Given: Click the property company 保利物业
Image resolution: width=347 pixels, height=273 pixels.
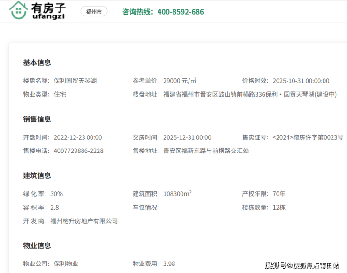Looking at the screenshot, I should [66, 264].
